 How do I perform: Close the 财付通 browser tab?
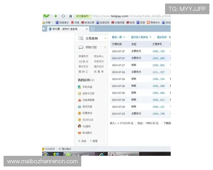(x=87, y=29)
